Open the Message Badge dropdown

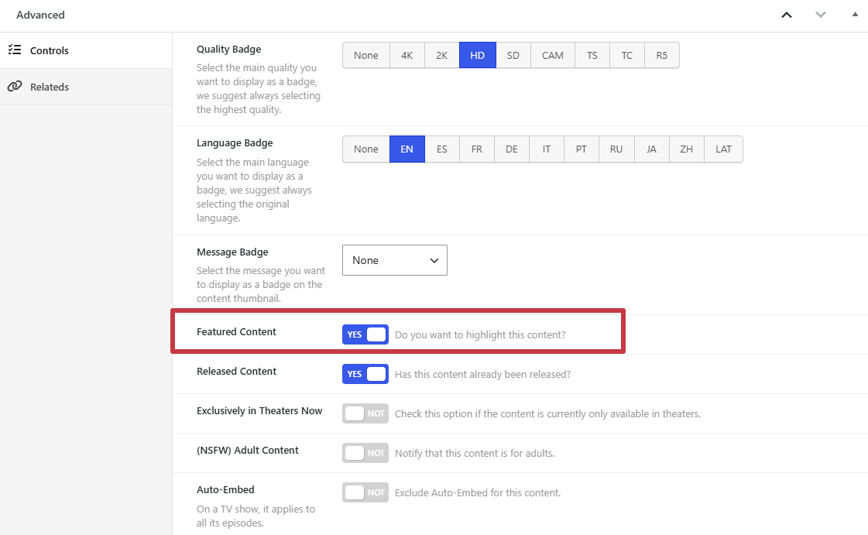tap(395, 260)
